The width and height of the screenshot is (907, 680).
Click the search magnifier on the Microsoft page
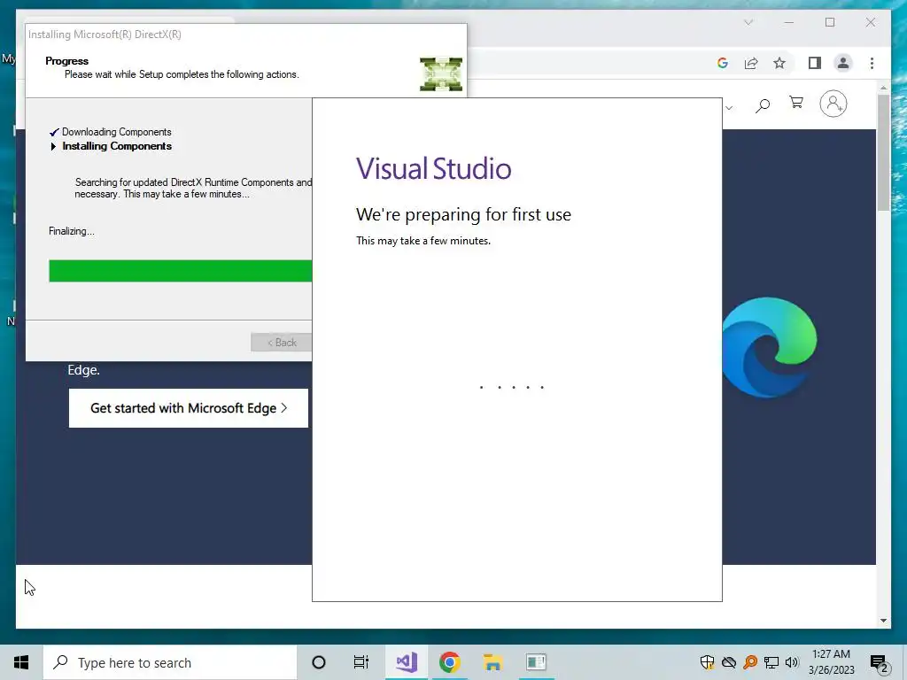[763, 105]
